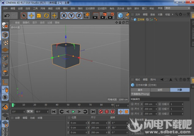Click the keyframe selection question button
The image size is (194, 136).
[x=113, y=112]
